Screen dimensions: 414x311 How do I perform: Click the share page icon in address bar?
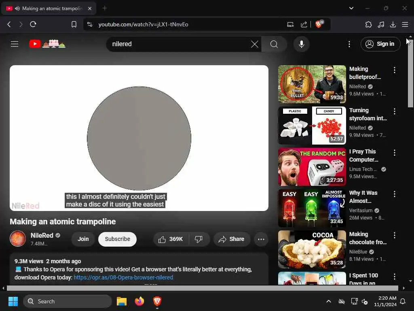304,24
